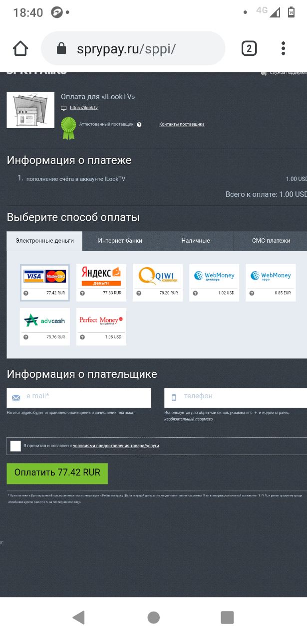
Task: Tap the green certified supplier ribbon badge
Action: click(x=68, y=128)
